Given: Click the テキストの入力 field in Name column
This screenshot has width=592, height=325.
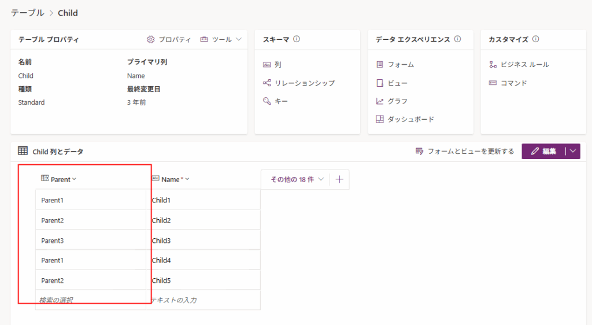Looking at the screenshot, I should coord(202,300).
